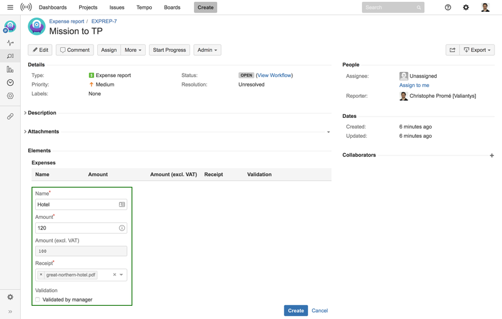Click the info icon in Amount field
The image size is (502, 319).
click(122, 228)
